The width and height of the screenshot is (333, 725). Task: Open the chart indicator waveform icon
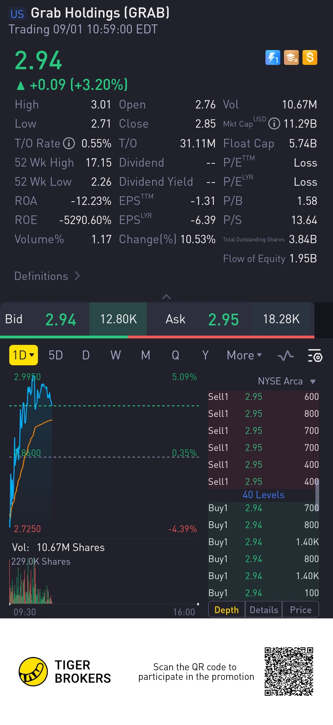[286, 355]
